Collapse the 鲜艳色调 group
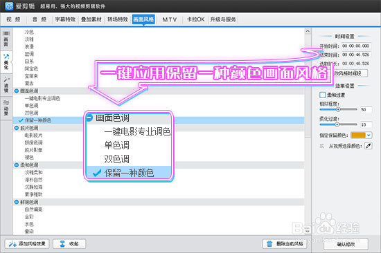Screen dimensions: 381x253 [17, 202]
